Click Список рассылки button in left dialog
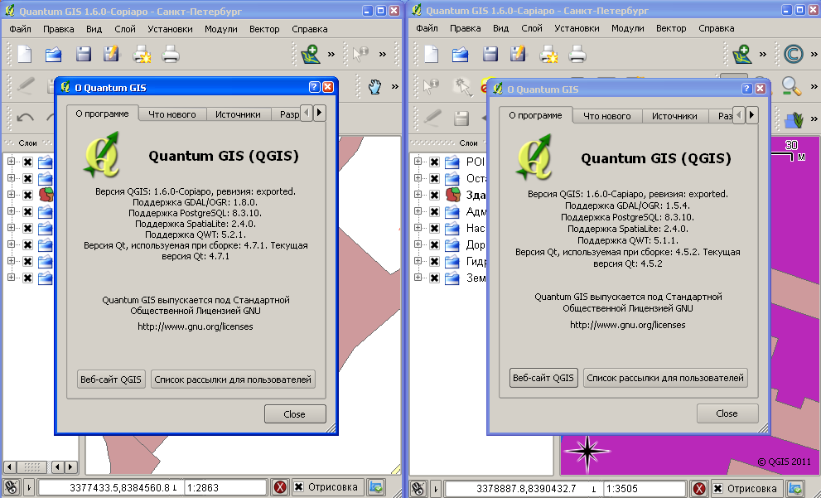821x498 pixels. tap(233, 380)
